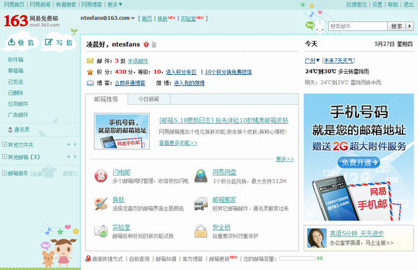Click the 首页 link in header
Viewport: 418px width, 270px height.
pyautogui.click(x=146, y=19)
